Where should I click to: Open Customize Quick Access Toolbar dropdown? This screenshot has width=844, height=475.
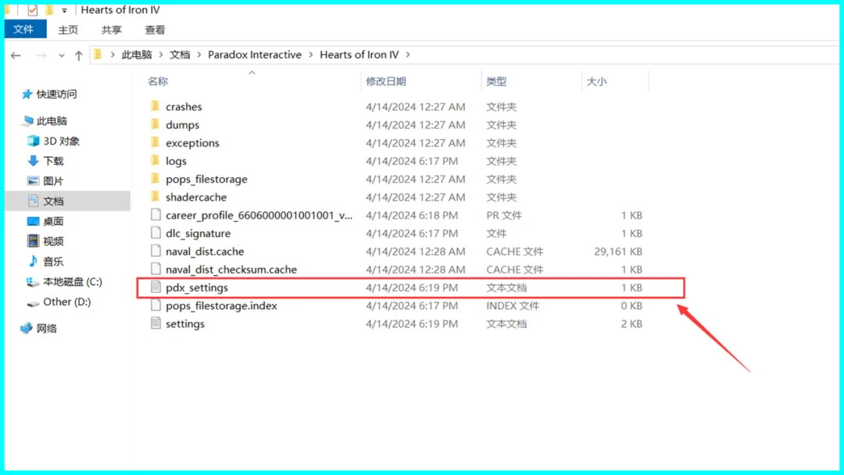coord(64,11)
